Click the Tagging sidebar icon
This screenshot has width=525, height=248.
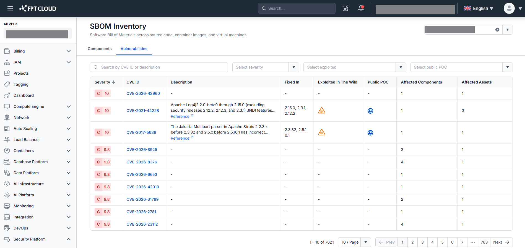click(7, 84)
